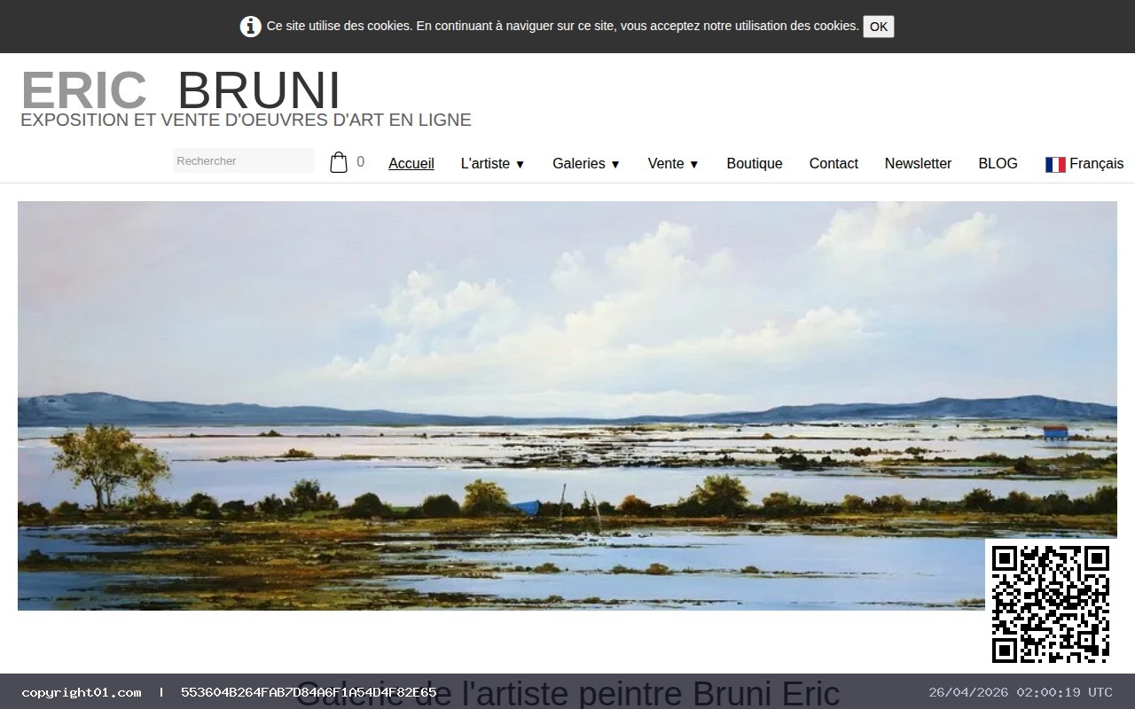The image size is (1135, 709).
Task: Click the exposition et vente tagline
Action: coord(246,120)
